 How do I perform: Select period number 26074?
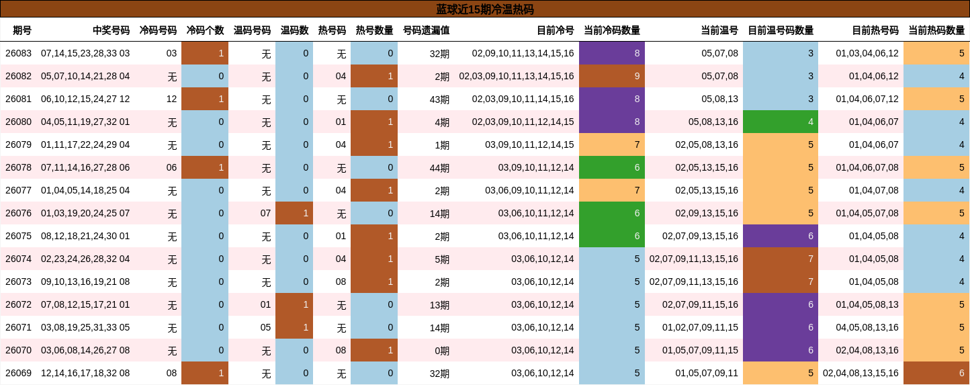[18, 259]
